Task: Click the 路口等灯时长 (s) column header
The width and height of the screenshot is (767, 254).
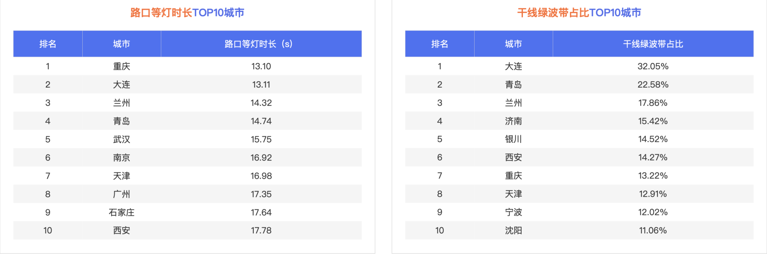Action: click(261, 44)
